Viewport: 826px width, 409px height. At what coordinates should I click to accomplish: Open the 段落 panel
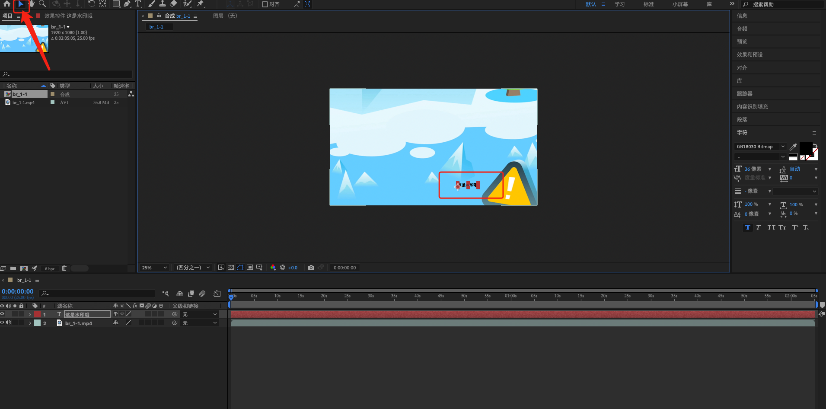742,120
